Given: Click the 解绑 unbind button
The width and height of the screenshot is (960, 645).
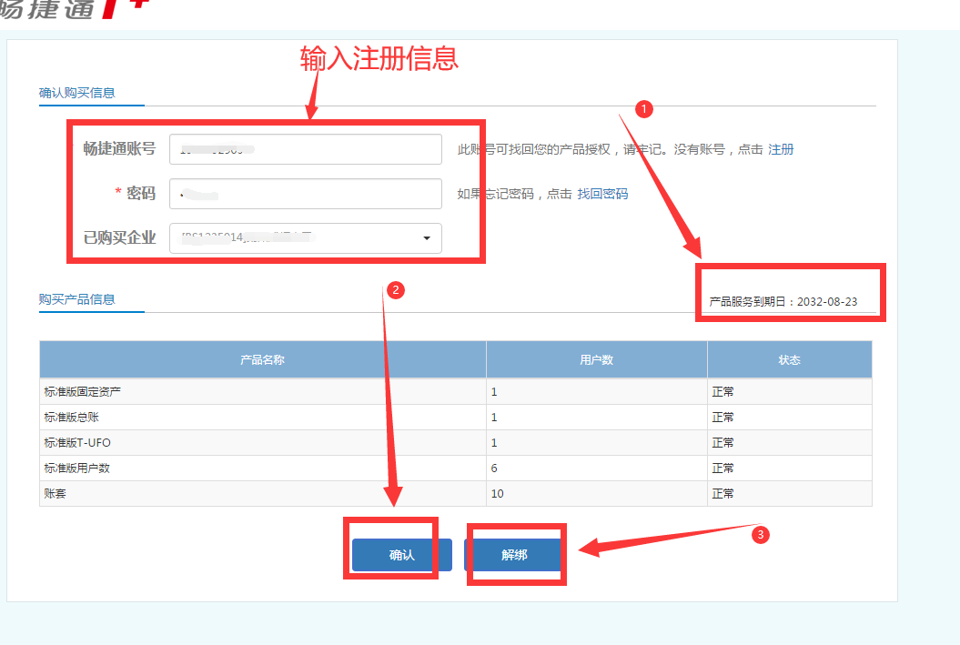Looking at the screenshot, I should click(x=514, y=555).
